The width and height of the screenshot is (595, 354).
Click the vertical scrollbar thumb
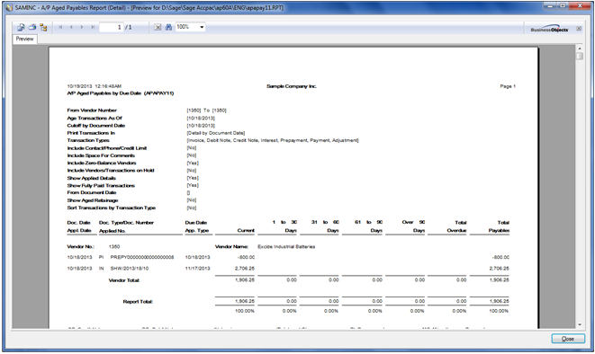579,57
